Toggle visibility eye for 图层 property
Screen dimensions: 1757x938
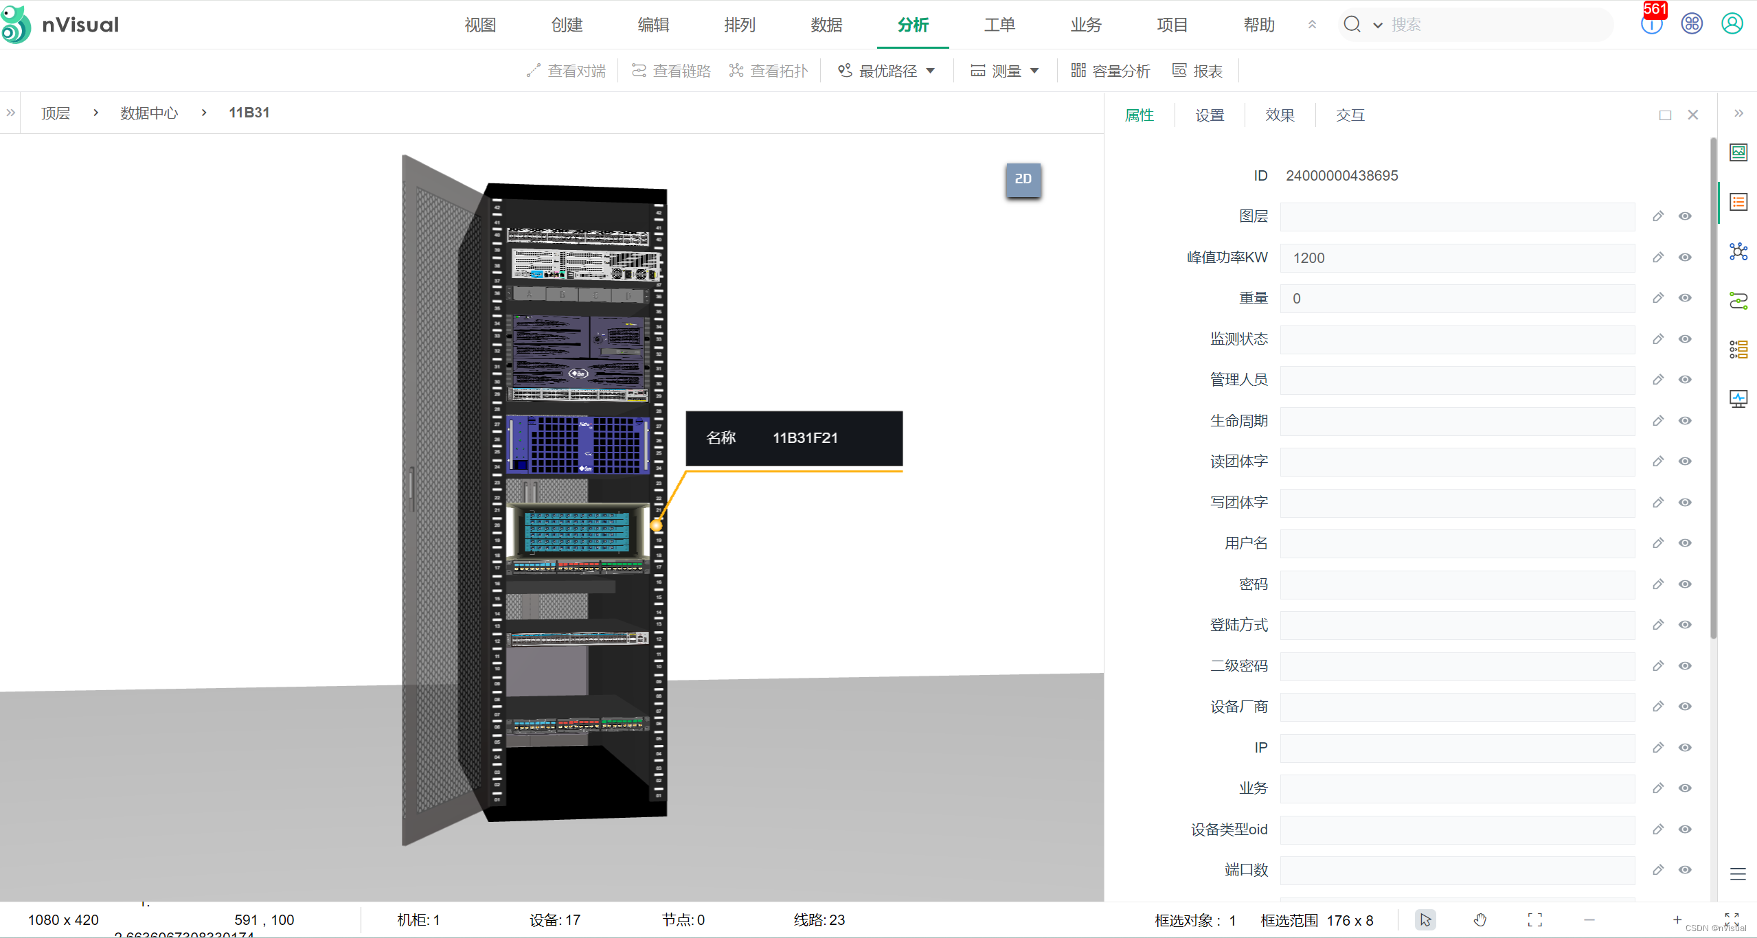pos(1684,216)
